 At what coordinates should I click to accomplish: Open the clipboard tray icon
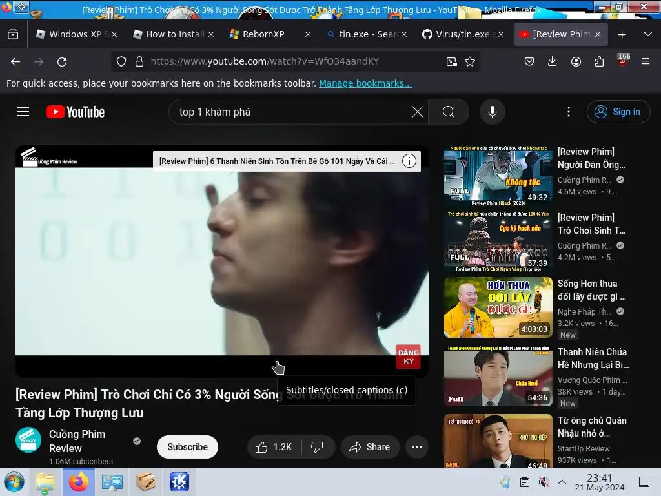point(524,482)
